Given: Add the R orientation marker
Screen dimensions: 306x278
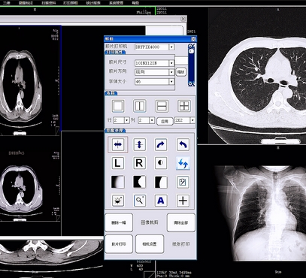Looking at the screenshot, I should [139, 163].
